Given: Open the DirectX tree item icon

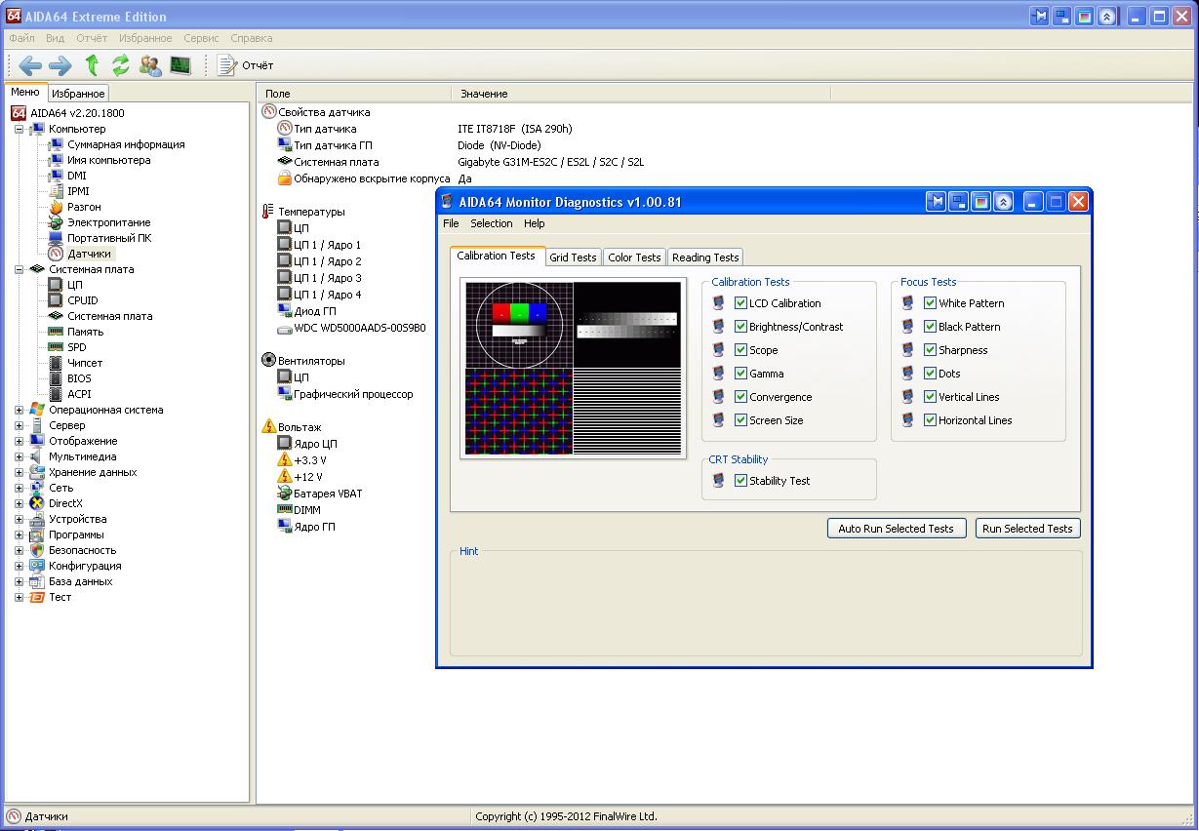Looking at the screenshot, I should click(37, 503).
